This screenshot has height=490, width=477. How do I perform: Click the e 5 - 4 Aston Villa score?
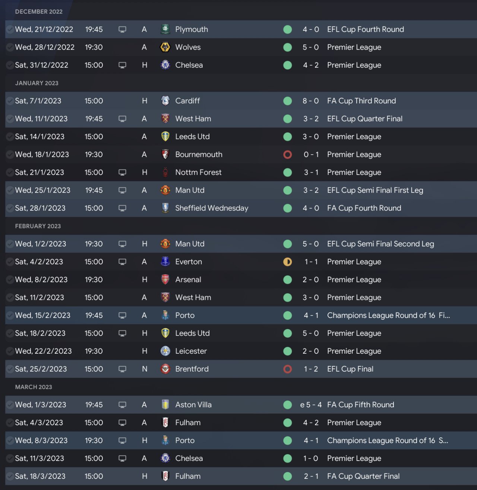[x=310, y=405]
